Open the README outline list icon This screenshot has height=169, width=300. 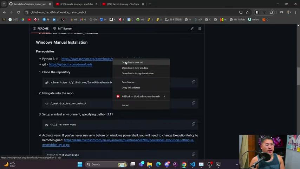pyautogui.click(x=200, y=29)
